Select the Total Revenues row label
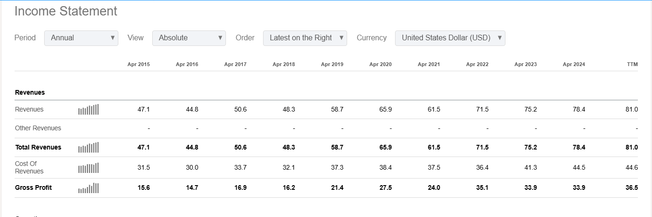 click(x=38, y=147)
